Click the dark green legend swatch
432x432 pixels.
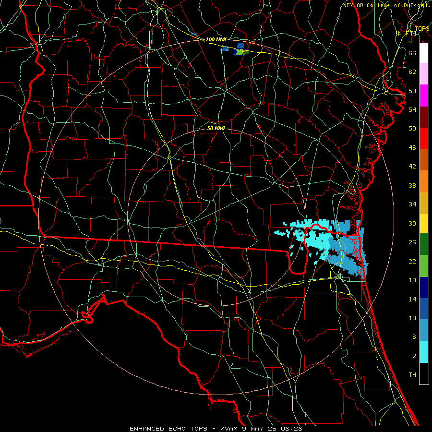pos(424,244)
